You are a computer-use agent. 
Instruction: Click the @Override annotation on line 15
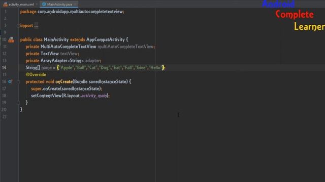(x=36, y=75)
